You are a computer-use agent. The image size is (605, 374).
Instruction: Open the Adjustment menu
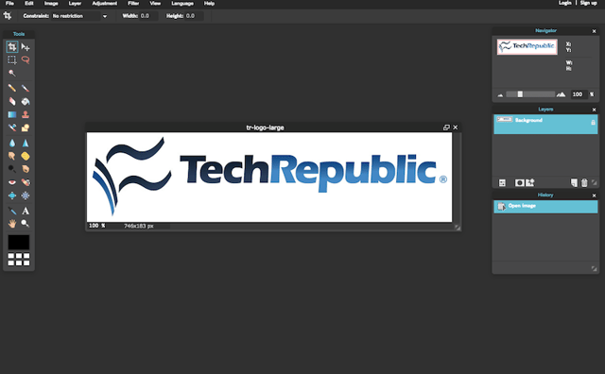tap(105, 4)
